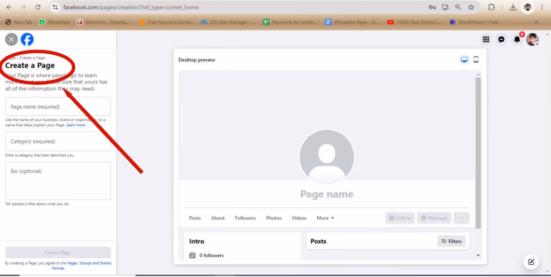551x277 pixels.
Task: Focus the Page name input field
Action: (58, 106)
